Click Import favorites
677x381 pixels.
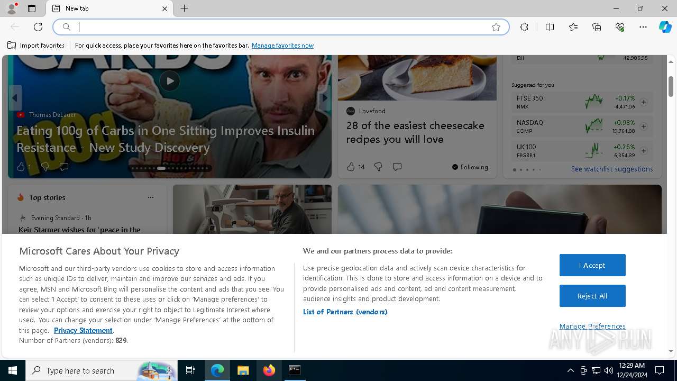[36, 46]
